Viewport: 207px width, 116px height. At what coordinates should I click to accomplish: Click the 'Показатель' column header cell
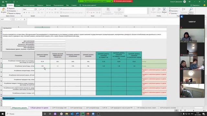pos(18,55)
